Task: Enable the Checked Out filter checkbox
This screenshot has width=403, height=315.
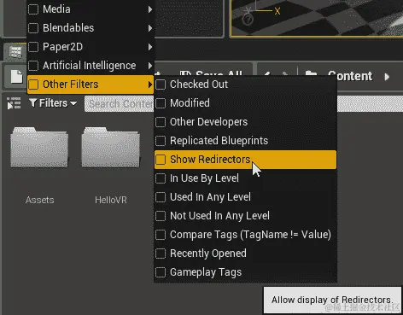Action: click(x=161, y=85)
